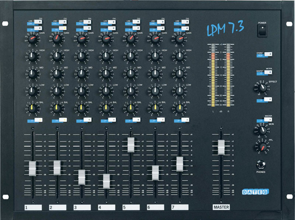Click the channel 1 BAL knob

32,108
